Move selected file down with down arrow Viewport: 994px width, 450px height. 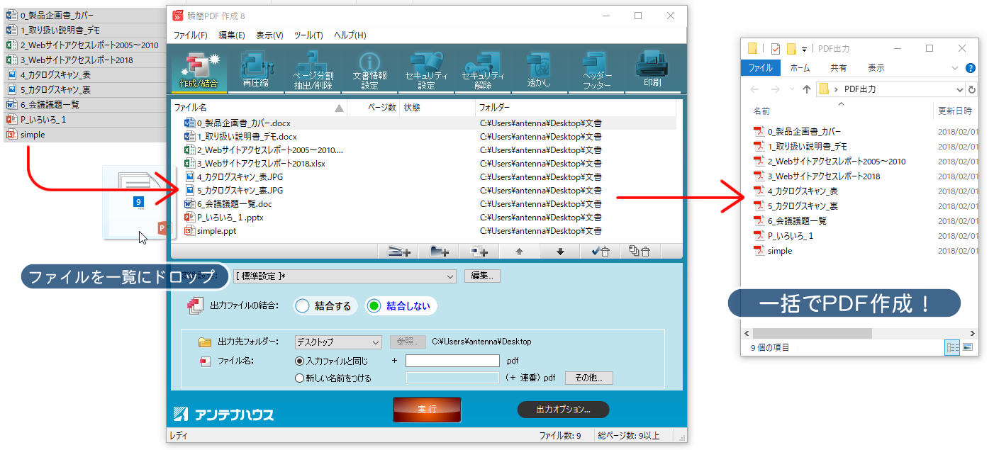(x=560, y=251)
